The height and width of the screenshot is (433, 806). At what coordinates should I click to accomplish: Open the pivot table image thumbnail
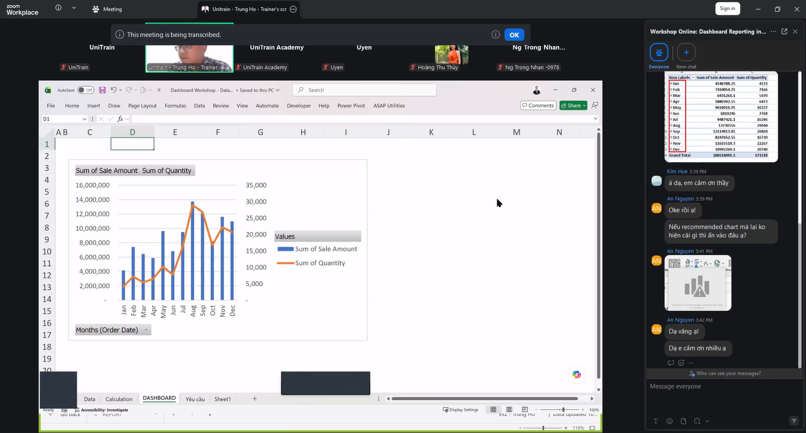pyautogui.click(x=721, y=116)
